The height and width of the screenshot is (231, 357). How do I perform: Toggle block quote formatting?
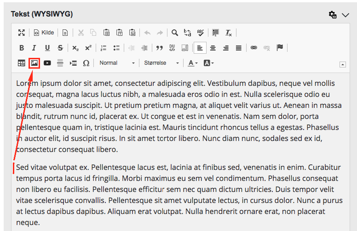[159, 48]
